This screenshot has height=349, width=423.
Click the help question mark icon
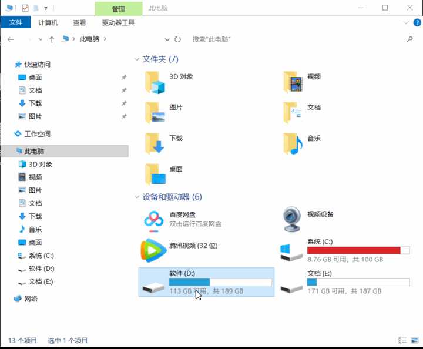(x=417, y=23)
